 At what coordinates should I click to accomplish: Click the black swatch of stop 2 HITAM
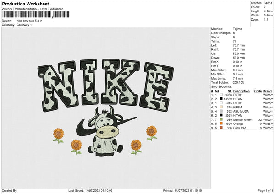click(221, 99)
